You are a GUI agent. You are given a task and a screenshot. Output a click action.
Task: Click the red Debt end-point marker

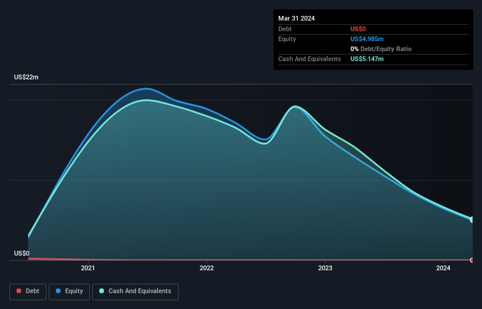(473, 260)
